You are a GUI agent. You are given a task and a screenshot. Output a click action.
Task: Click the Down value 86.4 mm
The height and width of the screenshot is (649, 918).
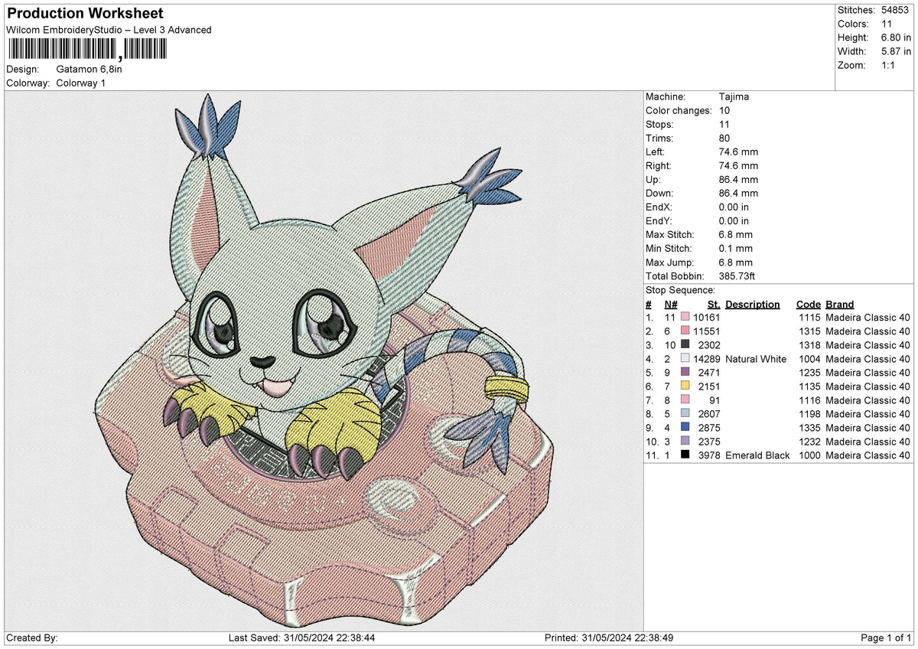point(738,193)
